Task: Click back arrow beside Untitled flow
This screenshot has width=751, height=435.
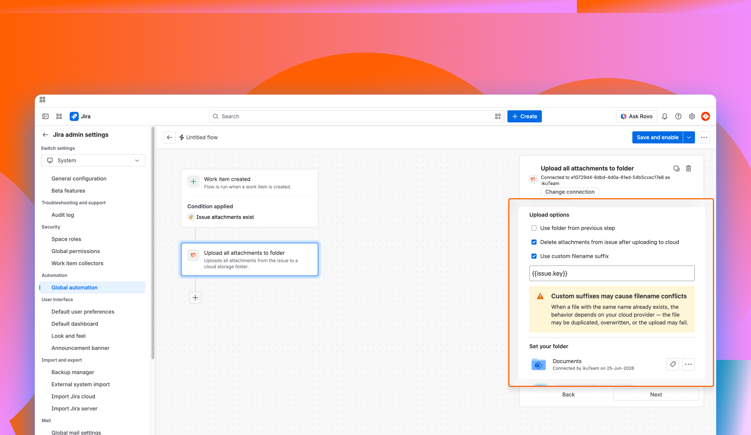Action: click(x=170, y=137)
